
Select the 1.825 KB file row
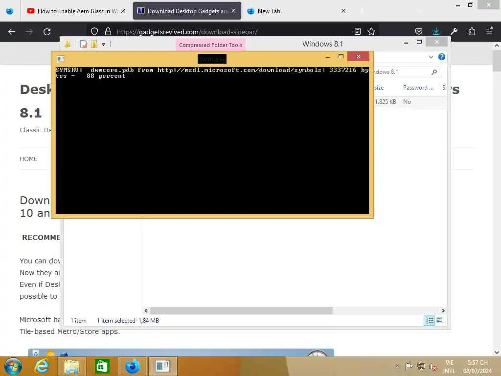410,102
